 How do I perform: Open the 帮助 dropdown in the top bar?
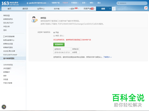pyautogui.click(x=92, y=3)
